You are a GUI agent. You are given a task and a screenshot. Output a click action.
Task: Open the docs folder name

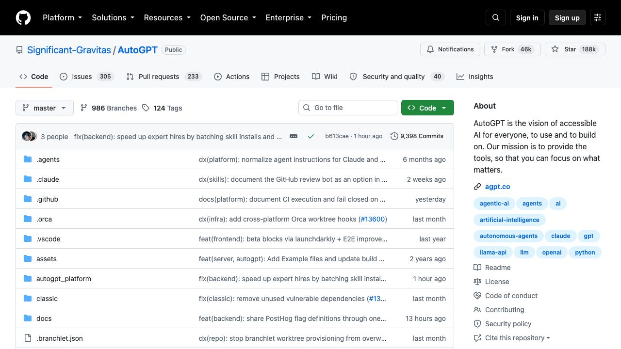click(x=44, y=318)
